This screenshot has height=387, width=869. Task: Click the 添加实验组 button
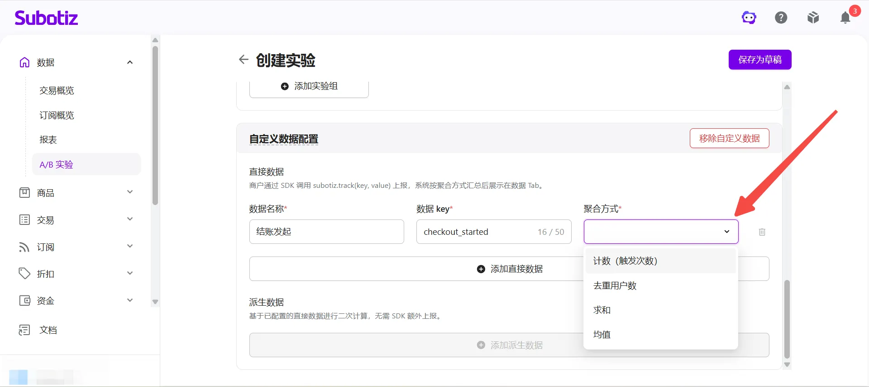point(309,87)
